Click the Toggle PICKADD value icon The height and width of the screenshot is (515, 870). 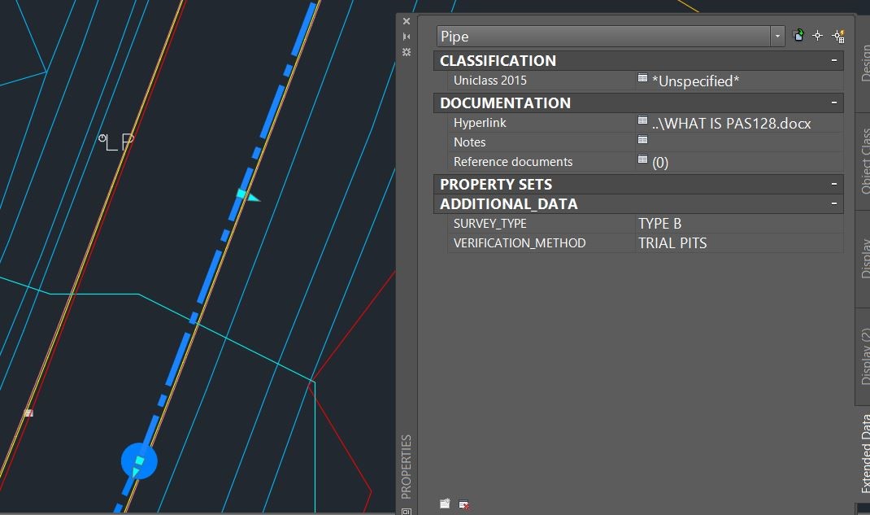pos(798,36)
